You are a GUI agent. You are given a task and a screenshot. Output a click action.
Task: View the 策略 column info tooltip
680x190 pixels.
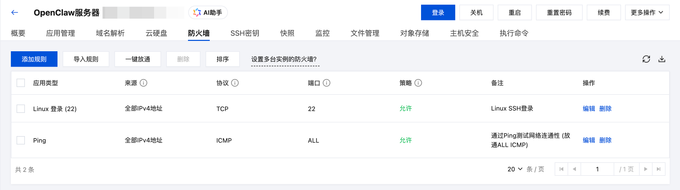(x=418, y=83)
